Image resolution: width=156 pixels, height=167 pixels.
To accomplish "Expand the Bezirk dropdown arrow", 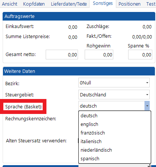I will pyautogui.click(x=147, y=83).
